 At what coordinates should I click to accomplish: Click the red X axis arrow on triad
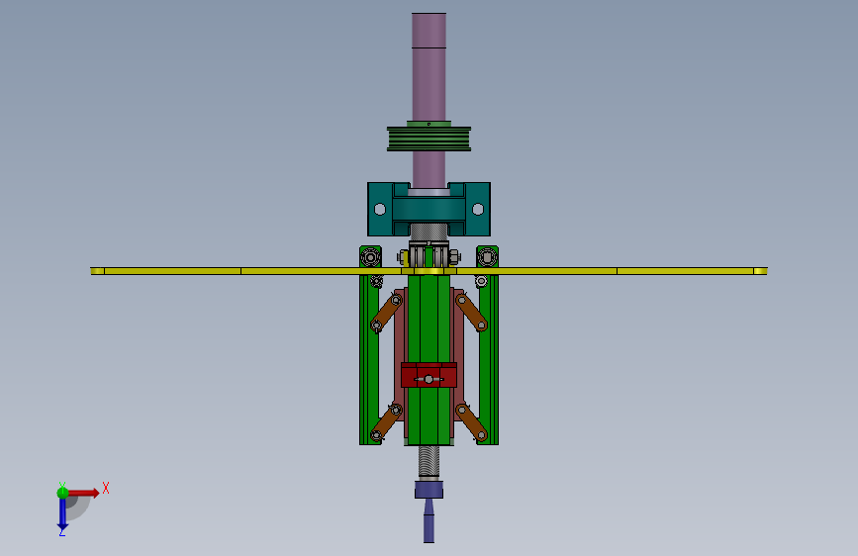[85, 493]
